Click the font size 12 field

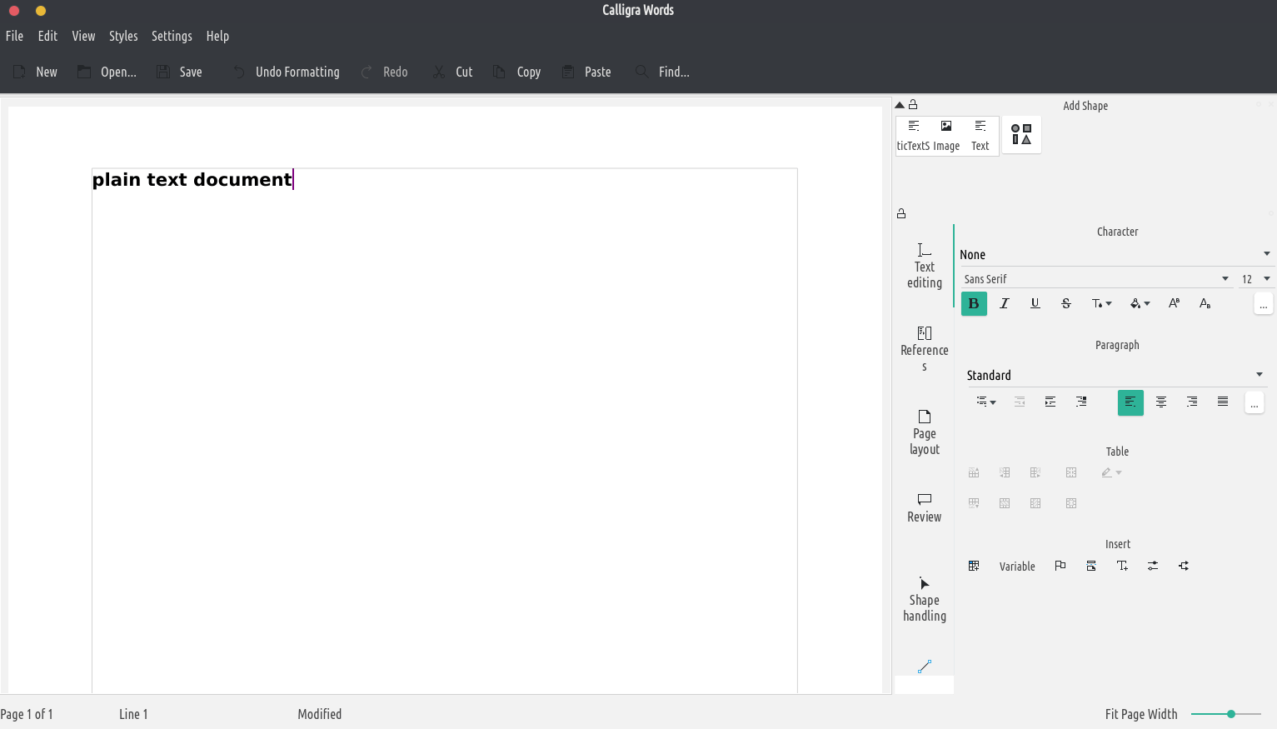point(1248,279)
